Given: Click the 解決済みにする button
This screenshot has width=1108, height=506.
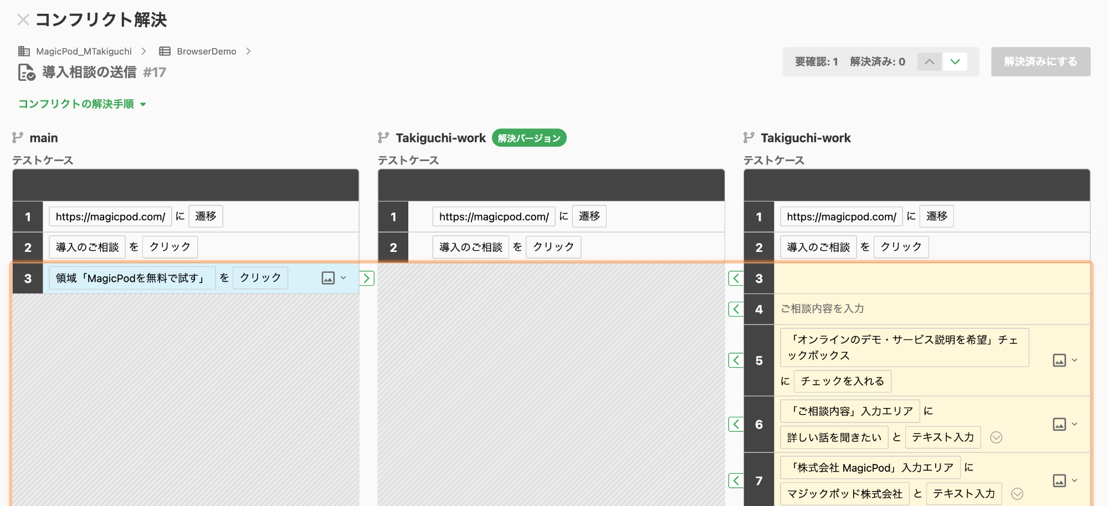Looking at the screenshot, I should 1040,61.
